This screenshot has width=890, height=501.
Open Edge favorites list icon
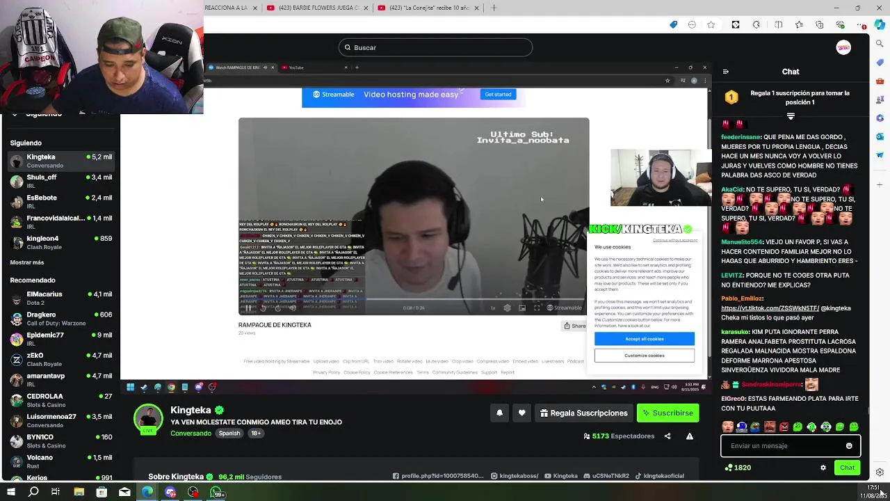799,25
